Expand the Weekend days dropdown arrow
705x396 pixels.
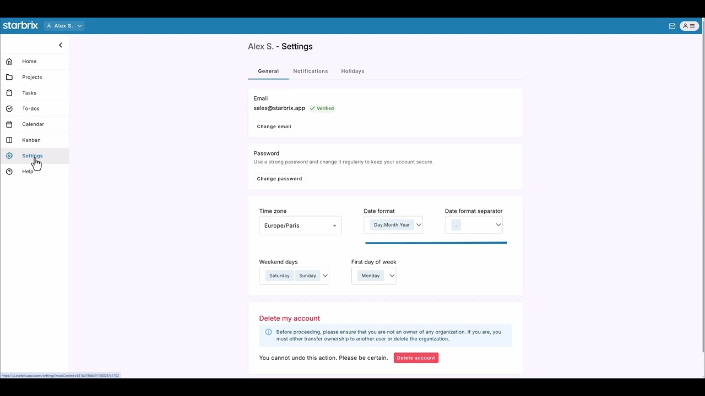[325, 276]
